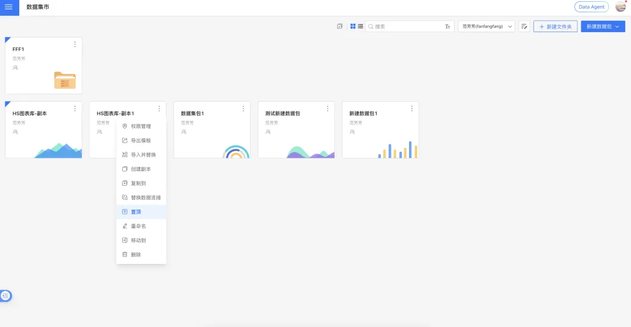Select 删除 to delete the package
Screen dimensions: 631x327
click(x=141, y=255)
